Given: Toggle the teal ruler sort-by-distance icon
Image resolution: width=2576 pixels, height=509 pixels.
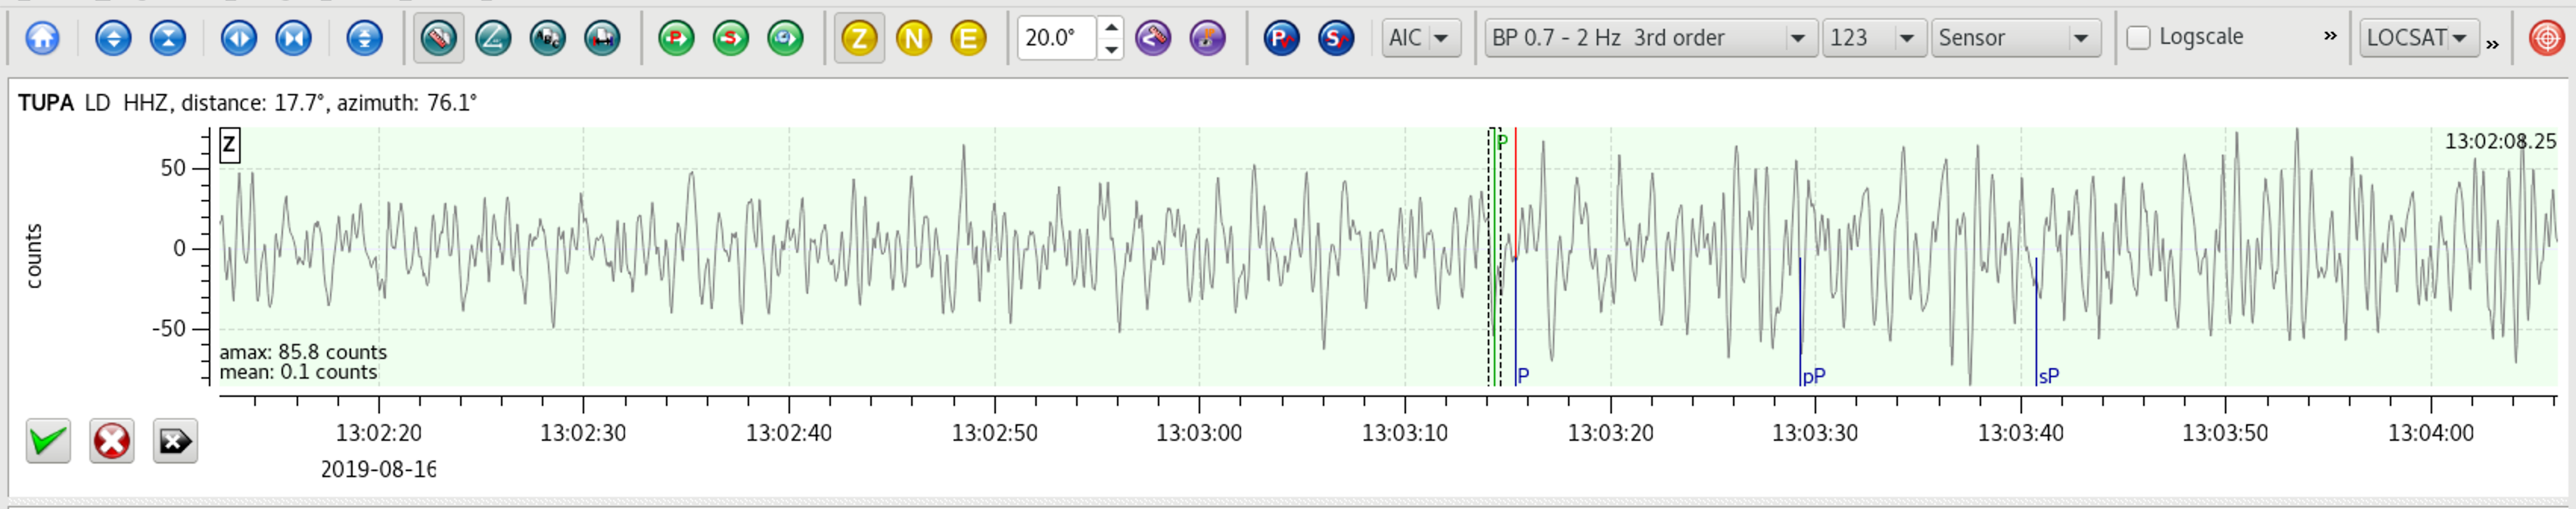Looking at the screenshot, I should 438,38.
